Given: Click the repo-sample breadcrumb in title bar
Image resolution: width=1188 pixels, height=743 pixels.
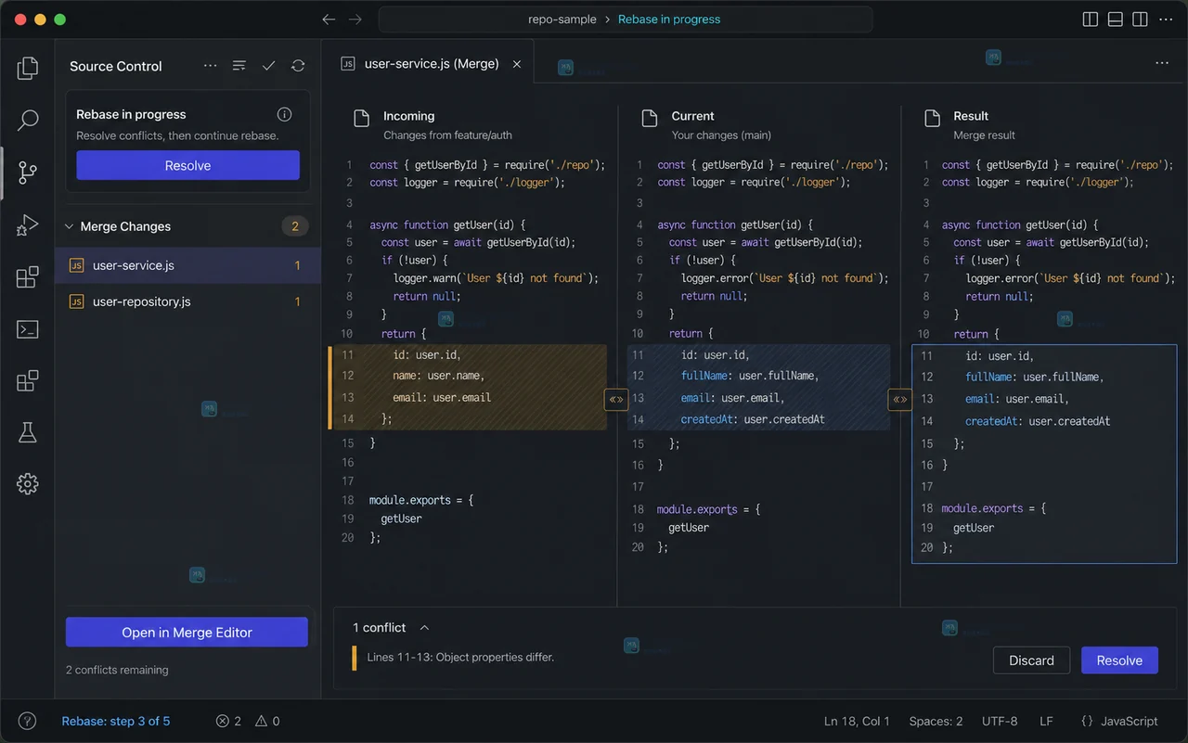Looking at the screenshot, I should click(562, 19).
